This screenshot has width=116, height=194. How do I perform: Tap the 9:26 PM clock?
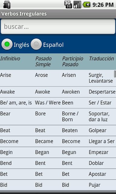click(x=103, y=5)
